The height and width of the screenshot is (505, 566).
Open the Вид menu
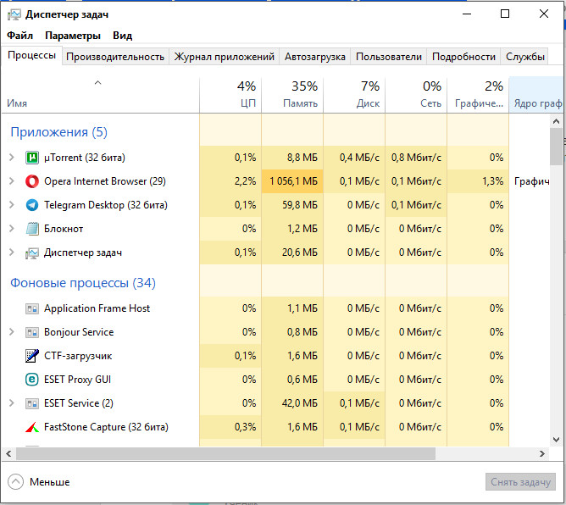[x=122, y=36]
